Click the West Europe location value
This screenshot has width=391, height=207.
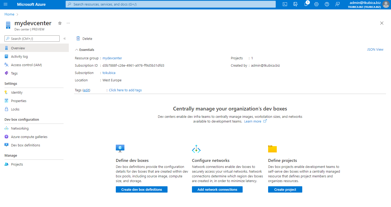click(112, 80)
